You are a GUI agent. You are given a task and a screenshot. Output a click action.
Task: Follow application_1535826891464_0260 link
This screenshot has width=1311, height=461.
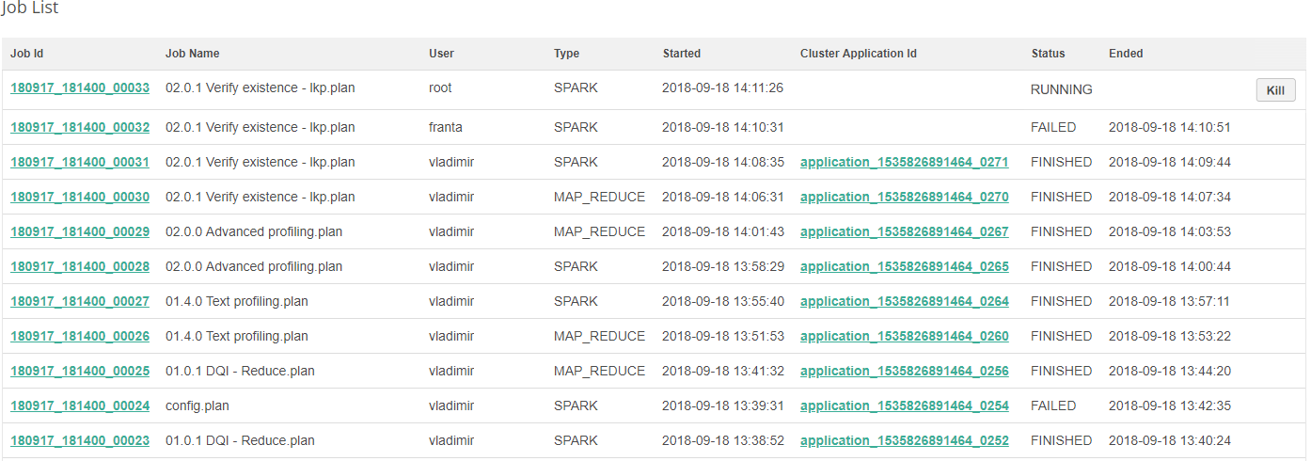904,336
